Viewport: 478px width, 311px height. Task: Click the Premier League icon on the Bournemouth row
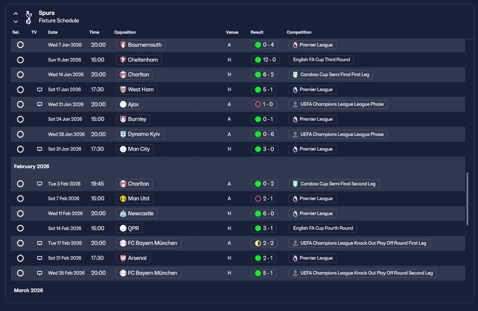click(295, 45)
